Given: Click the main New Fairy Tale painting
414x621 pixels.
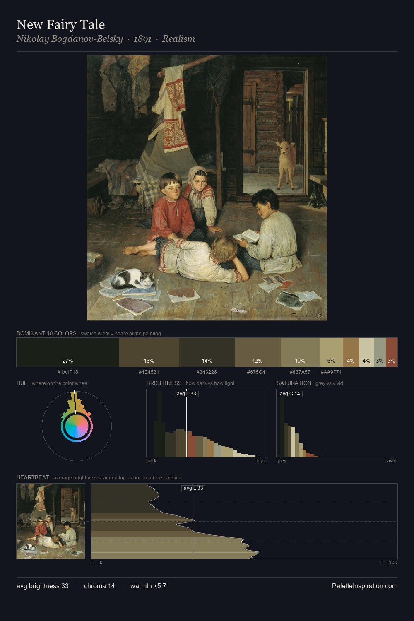Looking at the screenshot, I should tap(207, 188).
